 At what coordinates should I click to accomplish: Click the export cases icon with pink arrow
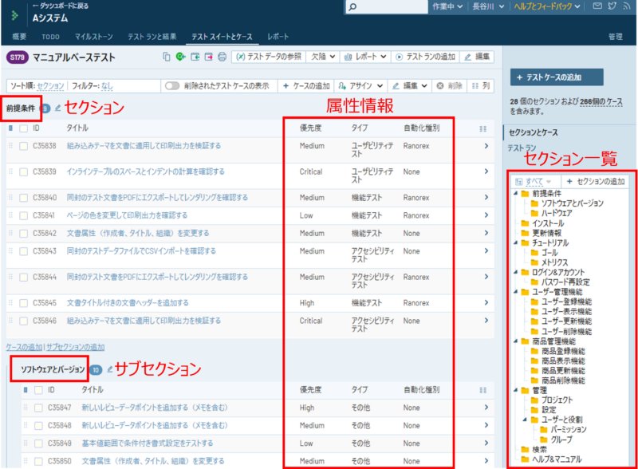click(209, 57)
